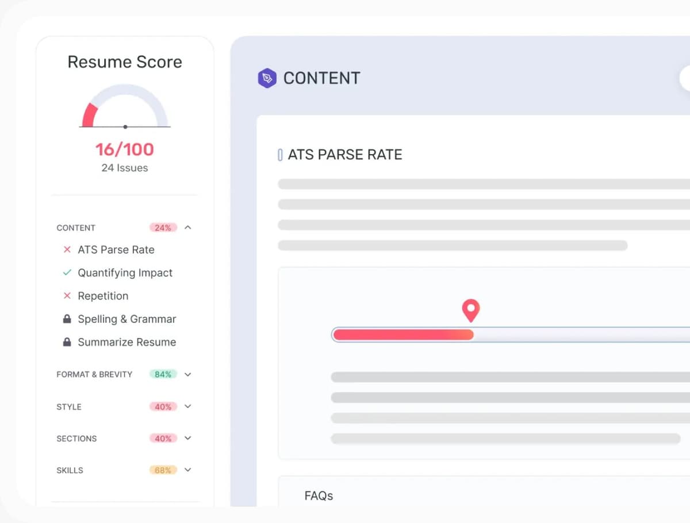Expand the SKILLS section chevron
Viewport: 690px width, 523px height.
(187, 470)
